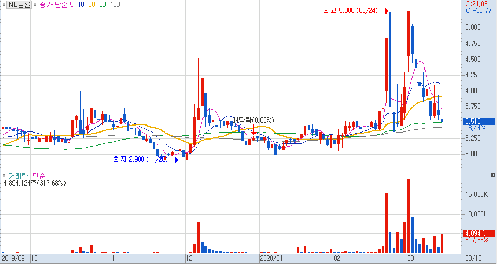Click the 2020/01 date axis label
The width and height of the screenshot is (497, 264).
click(271, 258)
